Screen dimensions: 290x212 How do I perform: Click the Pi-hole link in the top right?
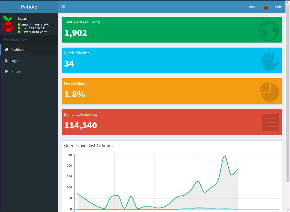point(276,7)
